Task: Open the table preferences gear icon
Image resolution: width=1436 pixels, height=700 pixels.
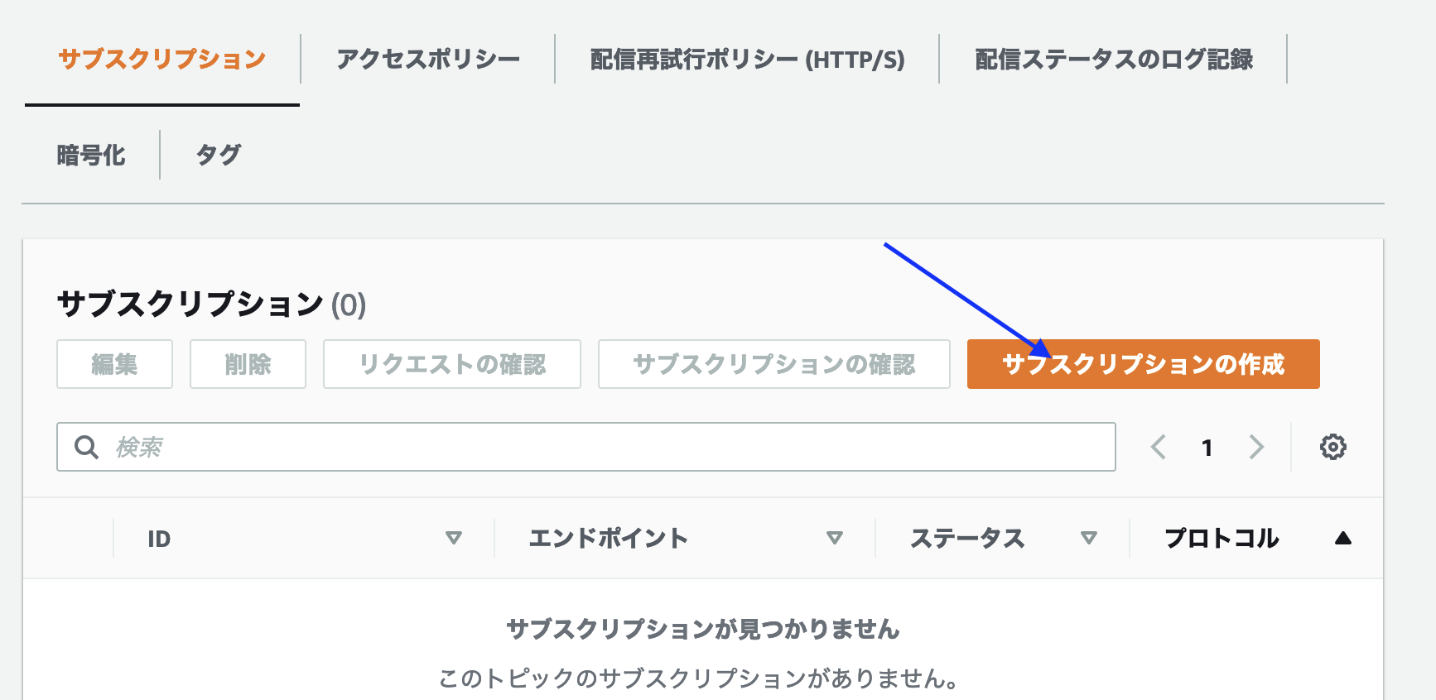Action: [x=1332, y=447]
